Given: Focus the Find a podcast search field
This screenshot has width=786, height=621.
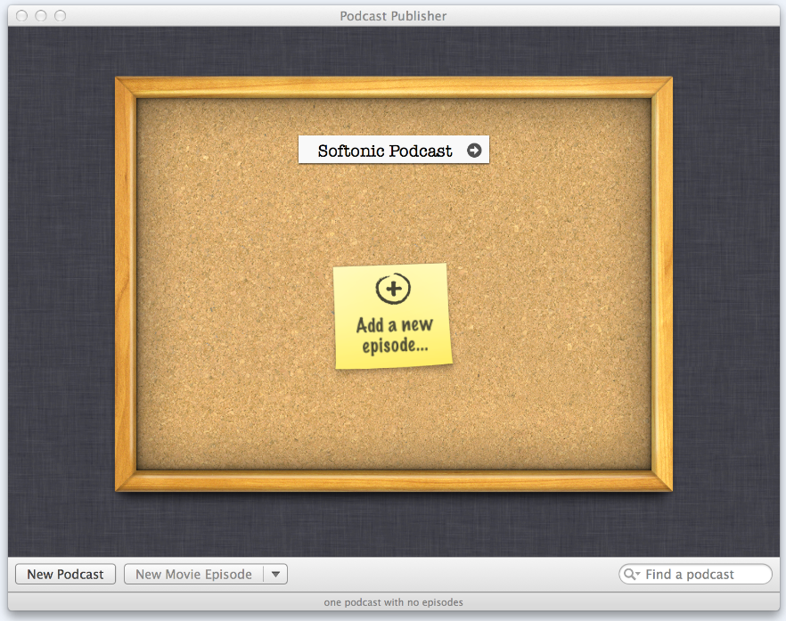Looking at the screenshot, I should pyautogui.click(x=704, y=575).
